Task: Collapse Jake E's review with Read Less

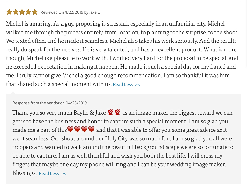Action: click(x=123, y=85)
